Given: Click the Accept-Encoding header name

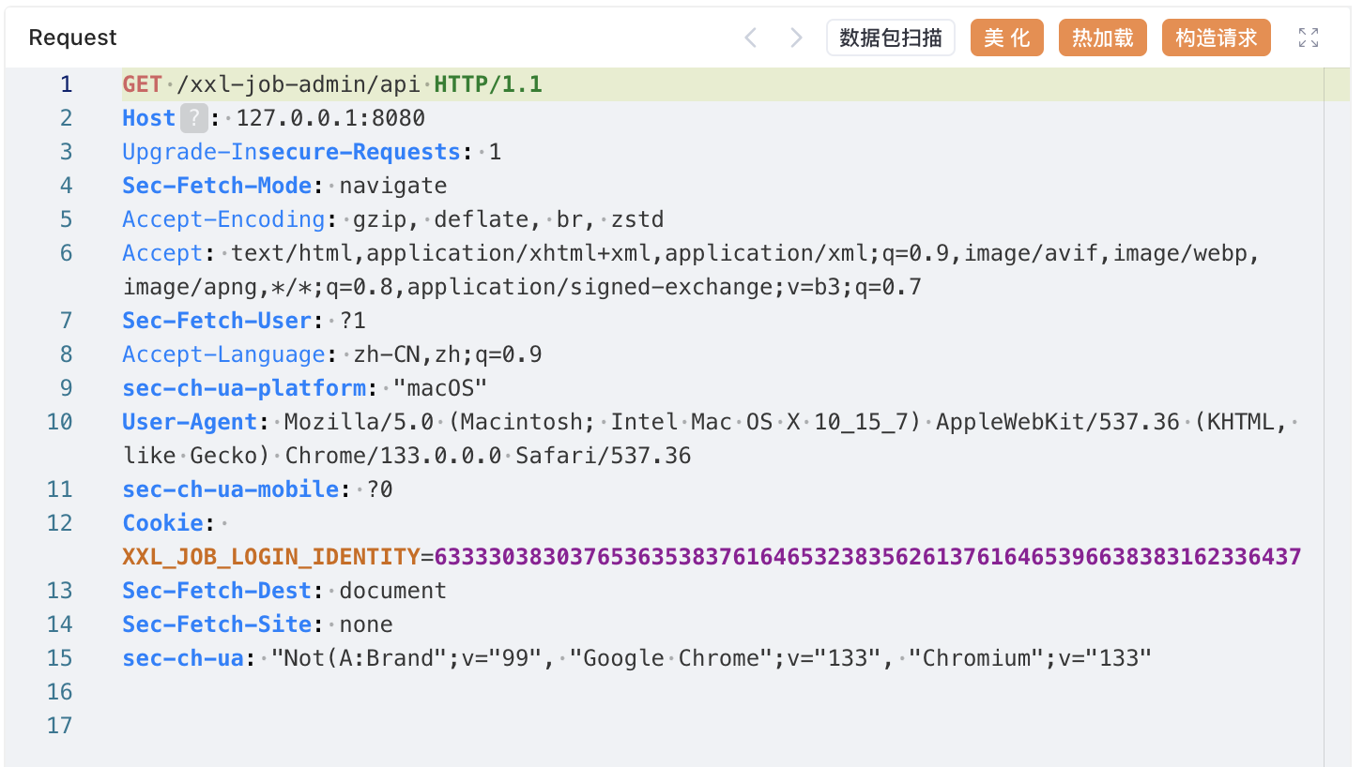Looking at the screenshot, I should tap(223, 219).
